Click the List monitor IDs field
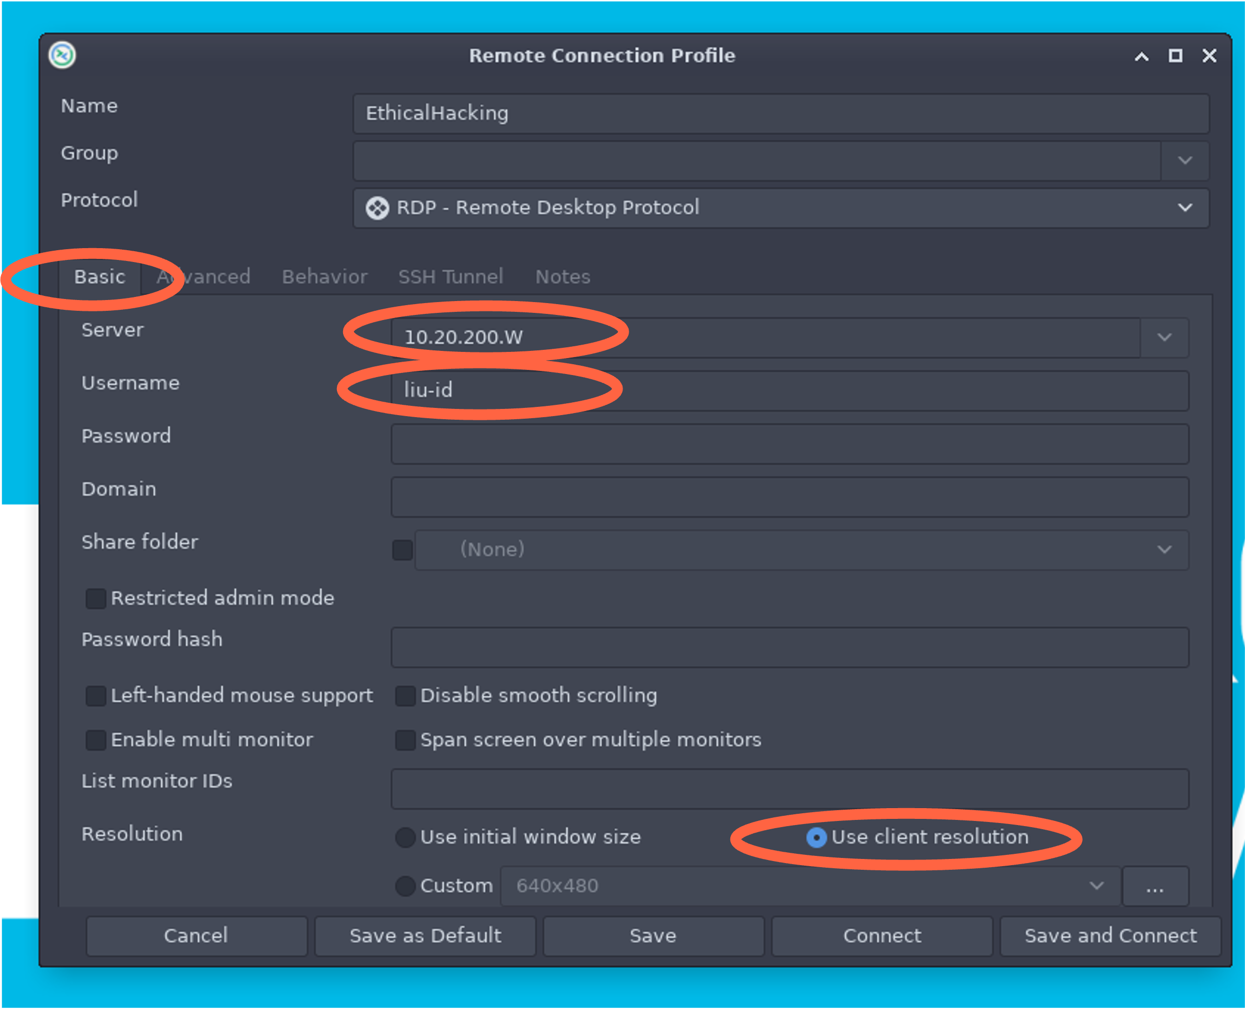 pyautogui.click(x=789, y=789)
